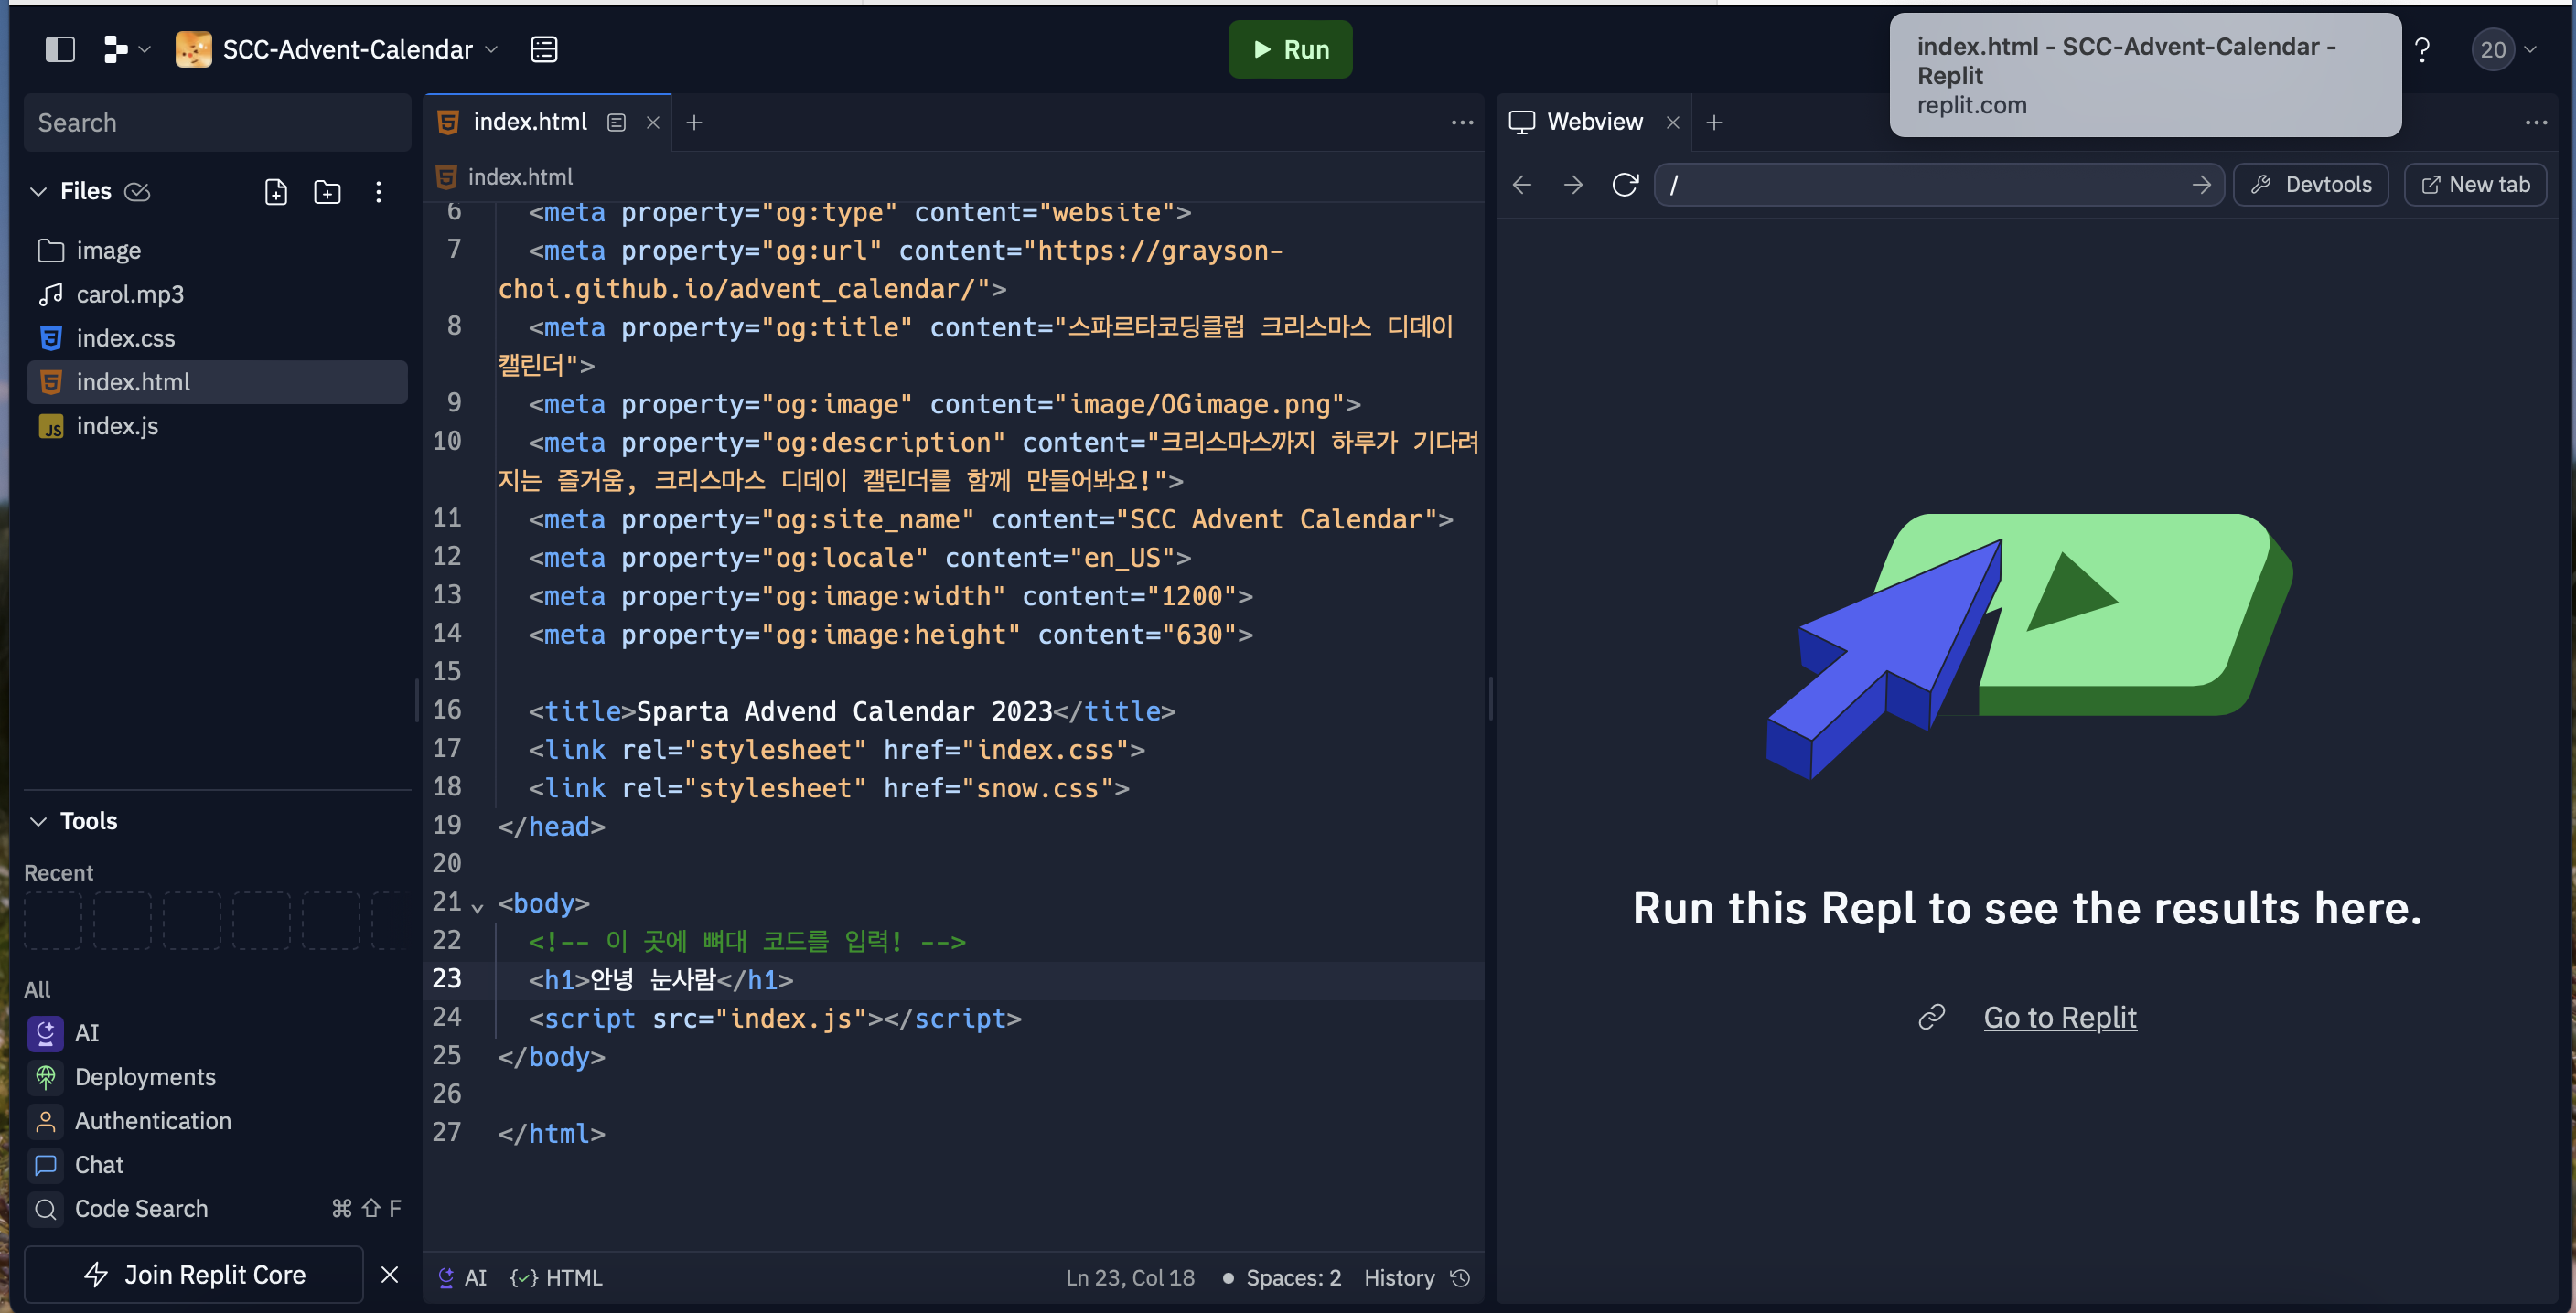Screen dimensions: 2576x1313
Task: Create a new file icon
Action: point(276,191)
